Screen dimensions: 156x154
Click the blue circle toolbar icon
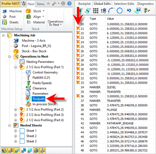(119, 11)
